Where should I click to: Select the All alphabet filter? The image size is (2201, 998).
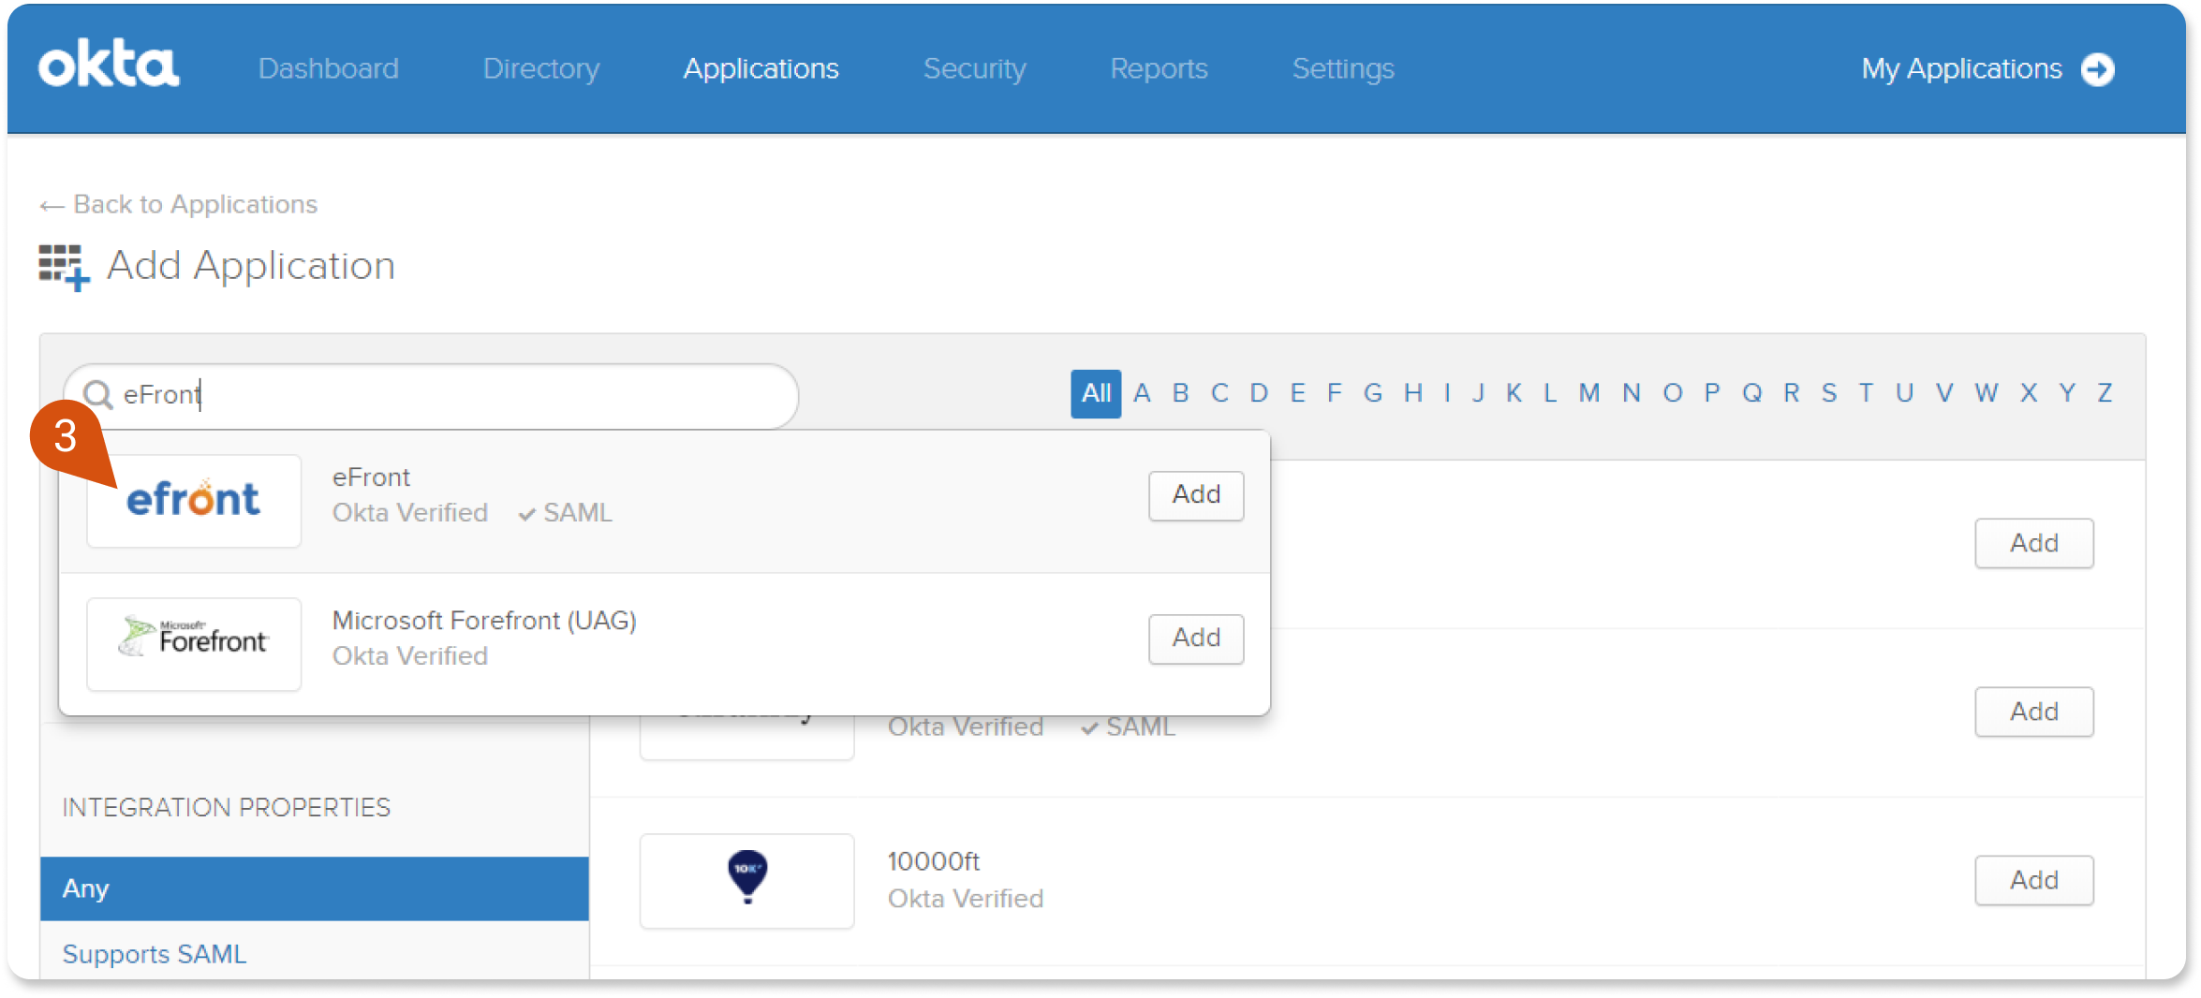click(x=1096, y=393)
